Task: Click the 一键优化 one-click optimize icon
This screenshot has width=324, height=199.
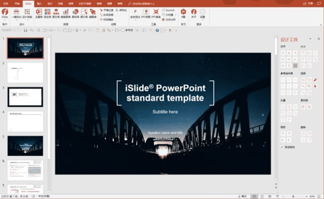Action: (x=16, y=12)
